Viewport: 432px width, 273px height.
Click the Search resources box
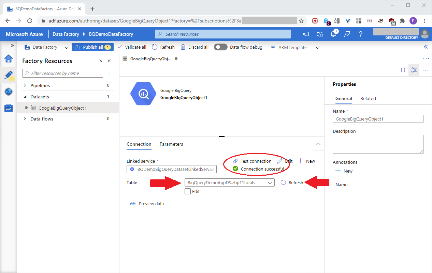pos(223,34)
